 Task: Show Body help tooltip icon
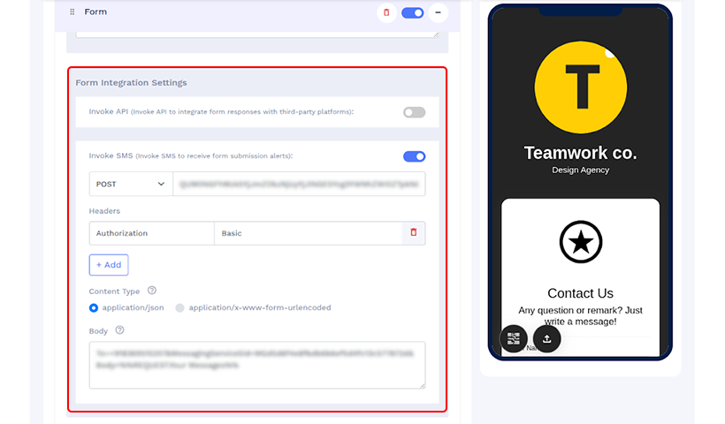119,330
